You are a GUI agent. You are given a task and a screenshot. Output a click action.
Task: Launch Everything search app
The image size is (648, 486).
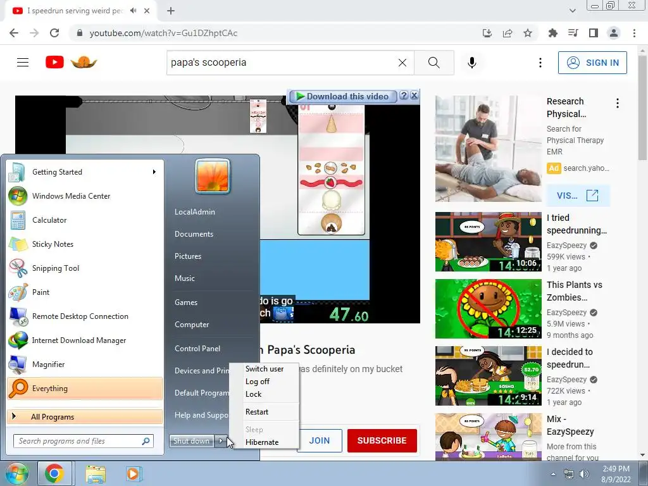click(x=85, y=389)
